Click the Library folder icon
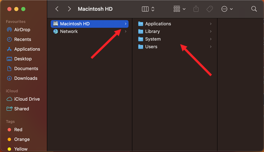264x152 pixels. tap(140, 31)
